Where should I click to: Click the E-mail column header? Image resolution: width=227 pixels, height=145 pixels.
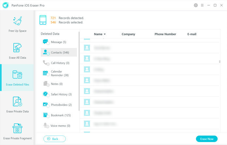click(192, 34)
